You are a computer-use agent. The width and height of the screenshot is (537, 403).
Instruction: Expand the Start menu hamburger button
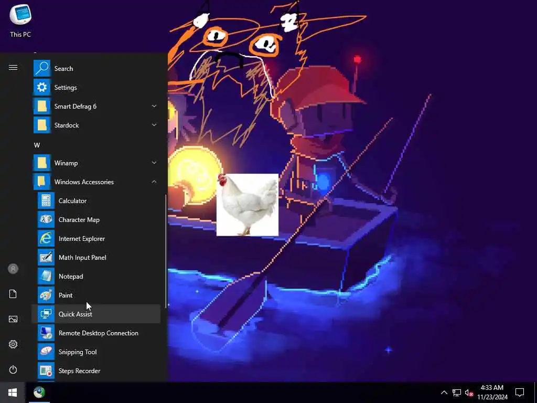tap(13, 68)
